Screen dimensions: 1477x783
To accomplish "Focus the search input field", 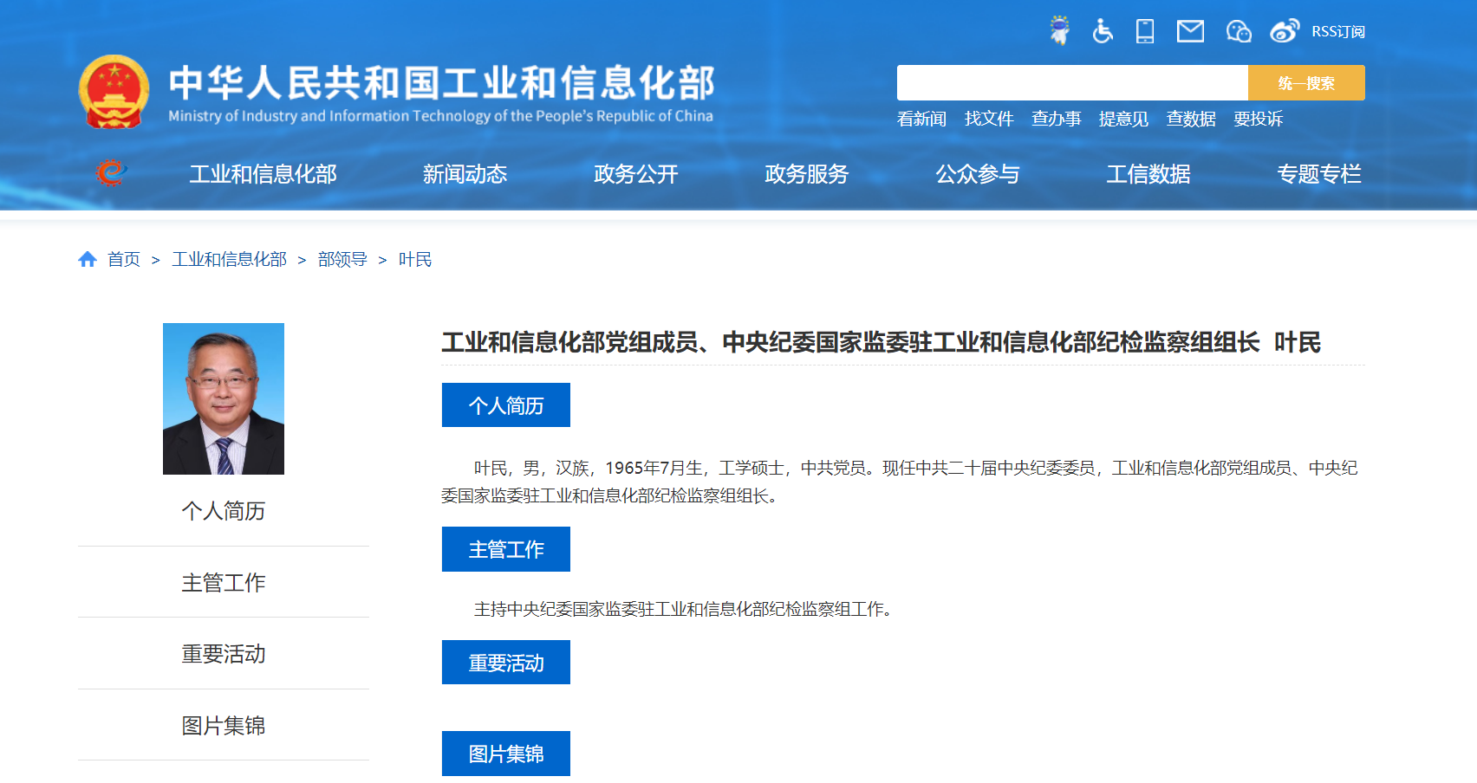I will pos(1071,83).
